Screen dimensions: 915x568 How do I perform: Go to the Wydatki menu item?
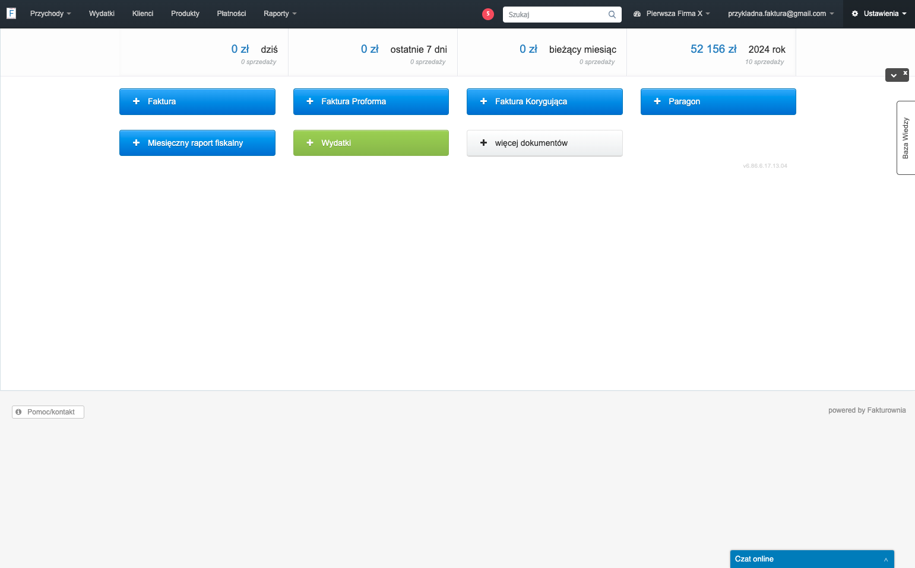tap(102, 14)
